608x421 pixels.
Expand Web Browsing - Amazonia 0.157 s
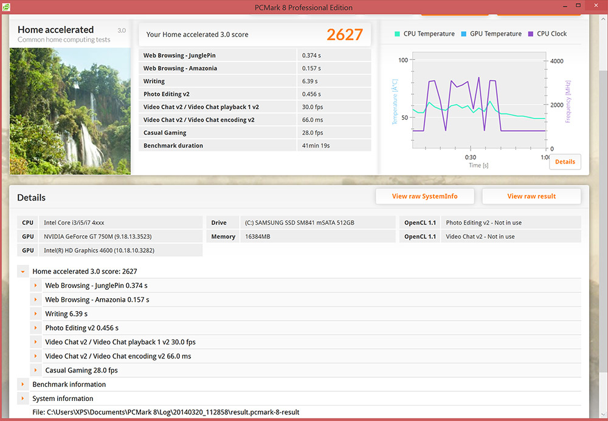[x=36, y=299]
